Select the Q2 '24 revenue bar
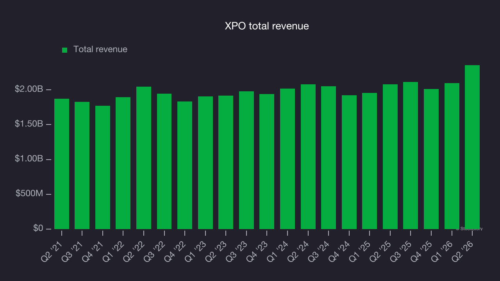500x281 pixels. click(308, 157)
